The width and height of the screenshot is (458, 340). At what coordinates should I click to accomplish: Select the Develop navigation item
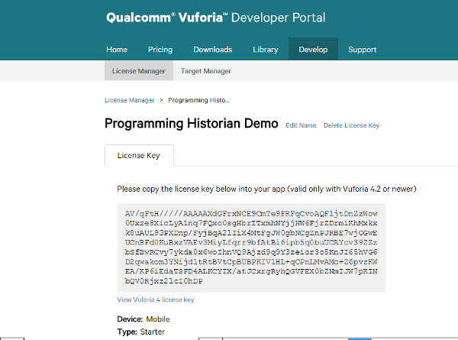[x=313, y=50]
